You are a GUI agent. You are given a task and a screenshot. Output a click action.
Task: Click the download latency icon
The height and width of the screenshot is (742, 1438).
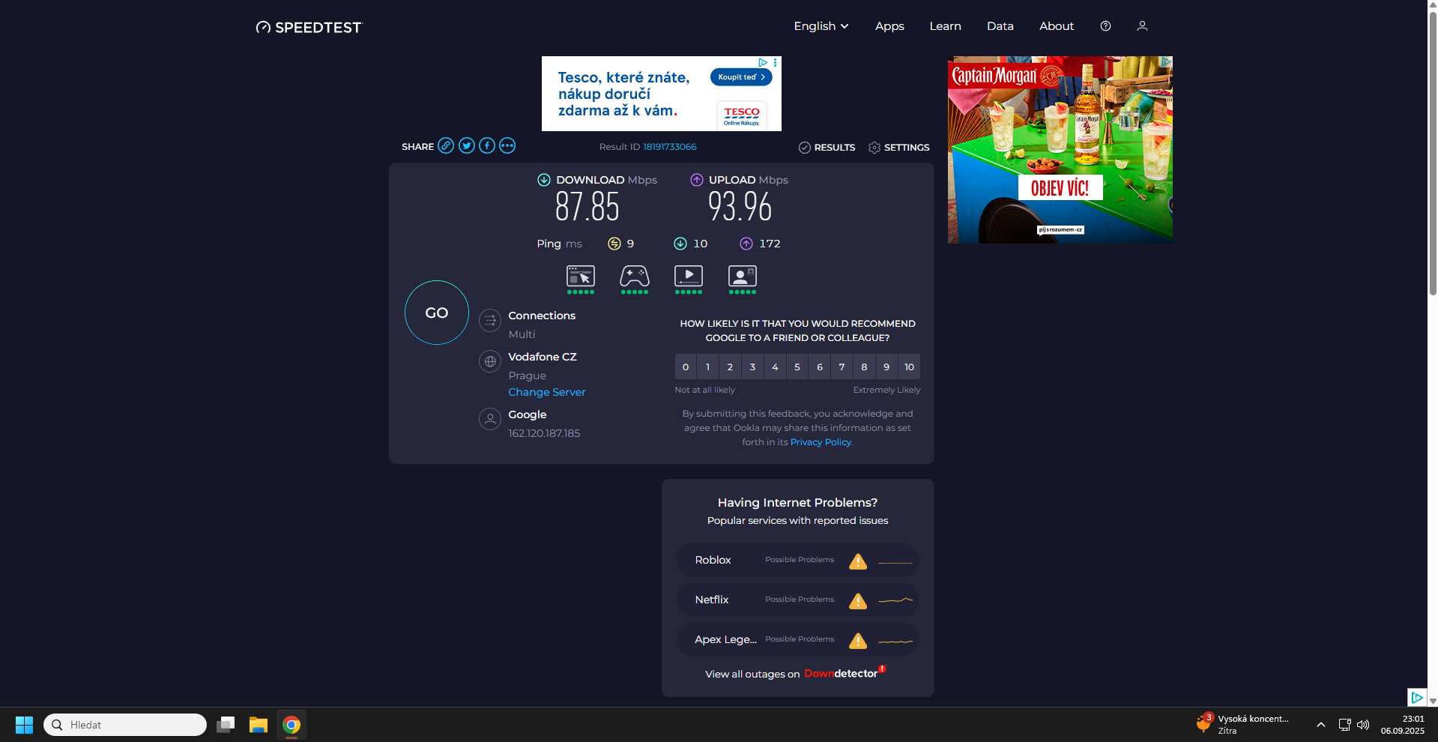[680, 244]
